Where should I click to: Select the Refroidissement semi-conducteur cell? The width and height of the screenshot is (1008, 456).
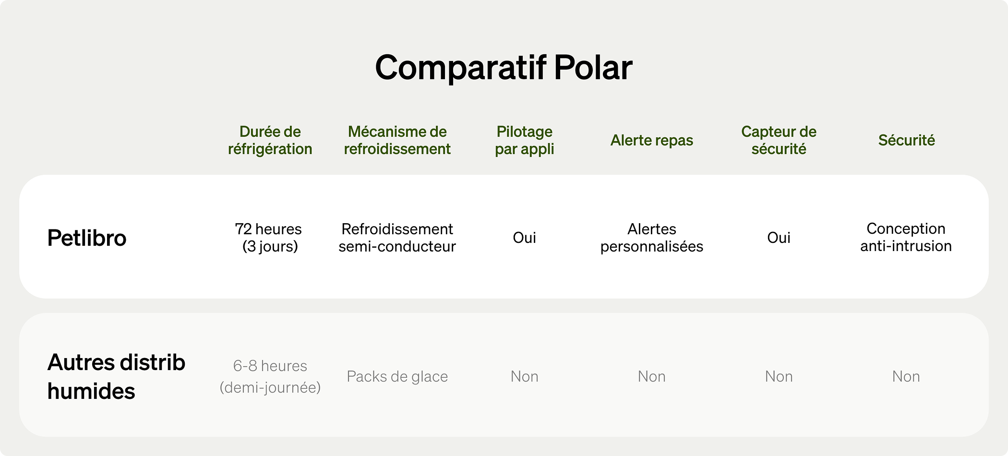click(397, 238)
